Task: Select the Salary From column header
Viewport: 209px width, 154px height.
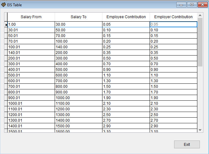Action: 31,17
